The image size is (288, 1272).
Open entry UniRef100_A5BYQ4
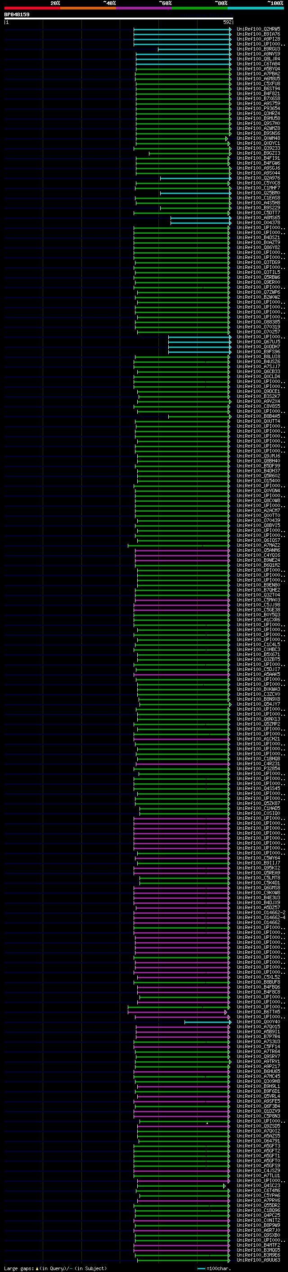click(x=258, y=69)
